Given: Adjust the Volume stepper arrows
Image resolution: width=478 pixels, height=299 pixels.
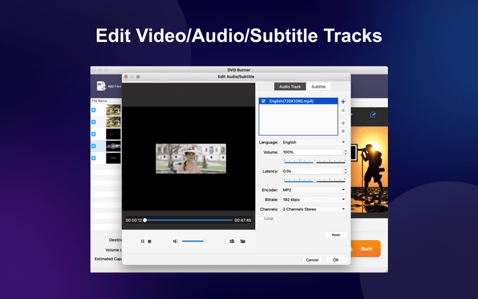Looking at the screenshot, I should (345, 152).
